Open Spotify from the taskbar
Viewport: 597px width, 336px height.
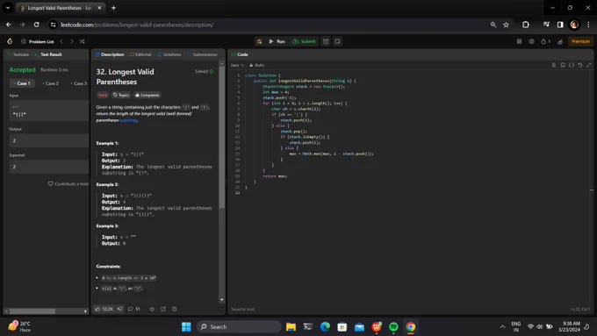coord(393,327)
